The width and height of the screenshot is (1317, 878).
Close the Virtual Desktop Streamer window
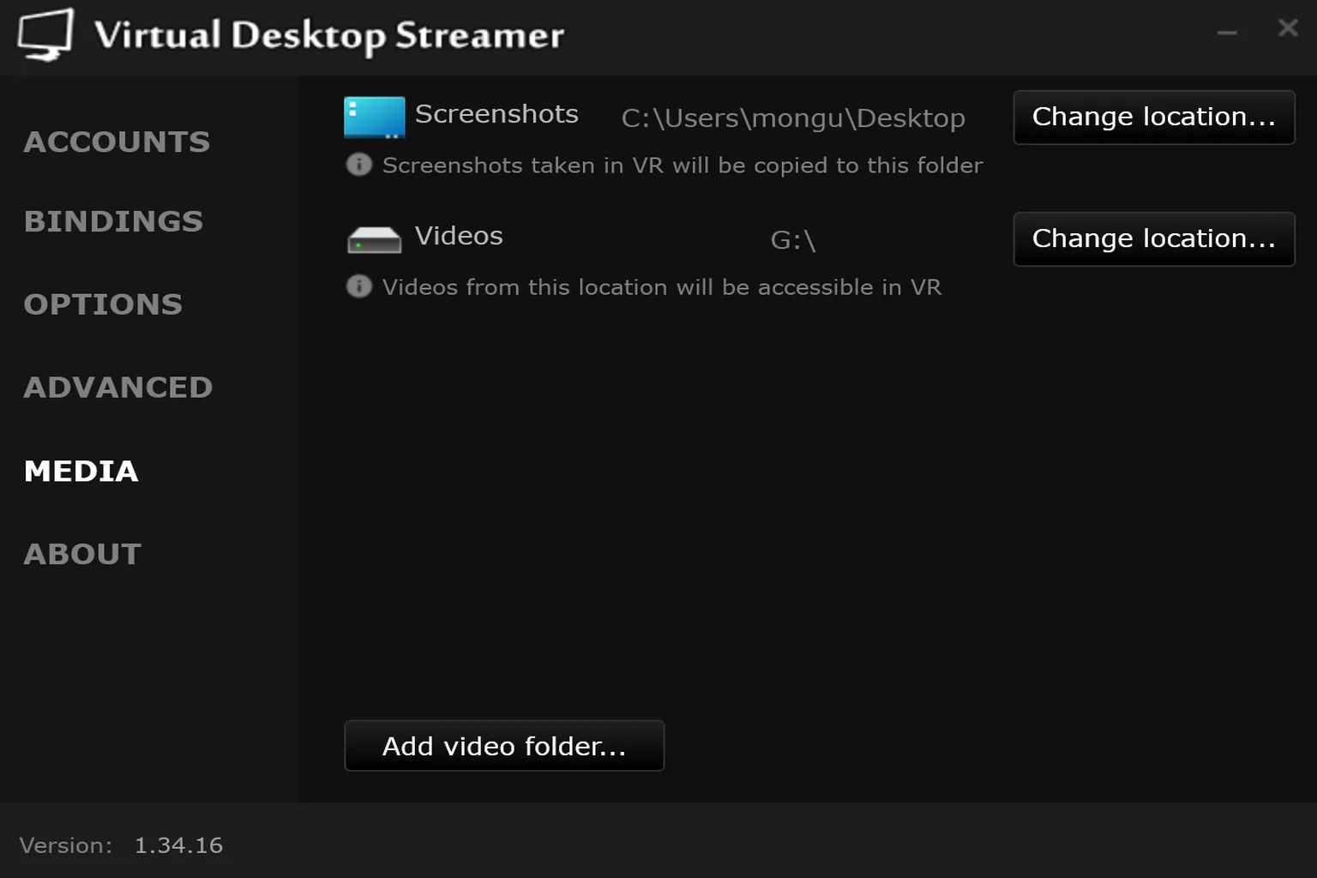point(1288,28)
